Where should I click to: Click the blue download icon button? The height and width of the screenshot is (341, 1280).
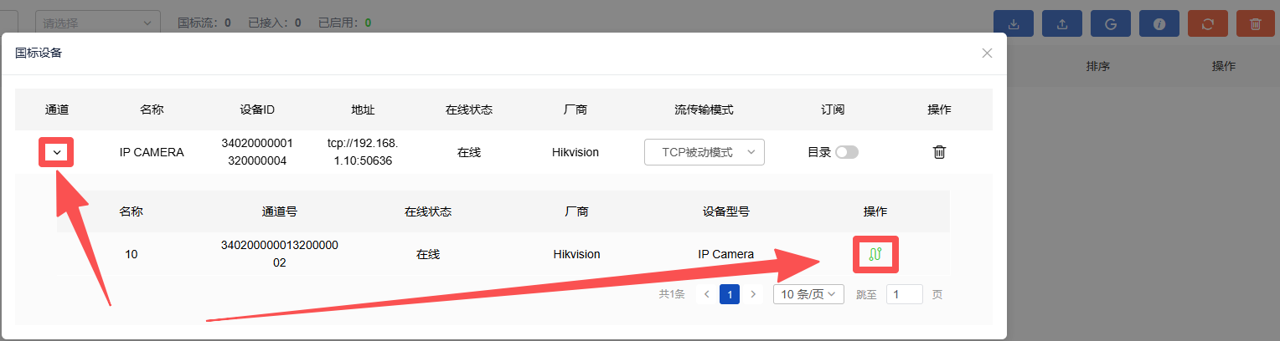pyautogui.click(x=1014, y=23)
